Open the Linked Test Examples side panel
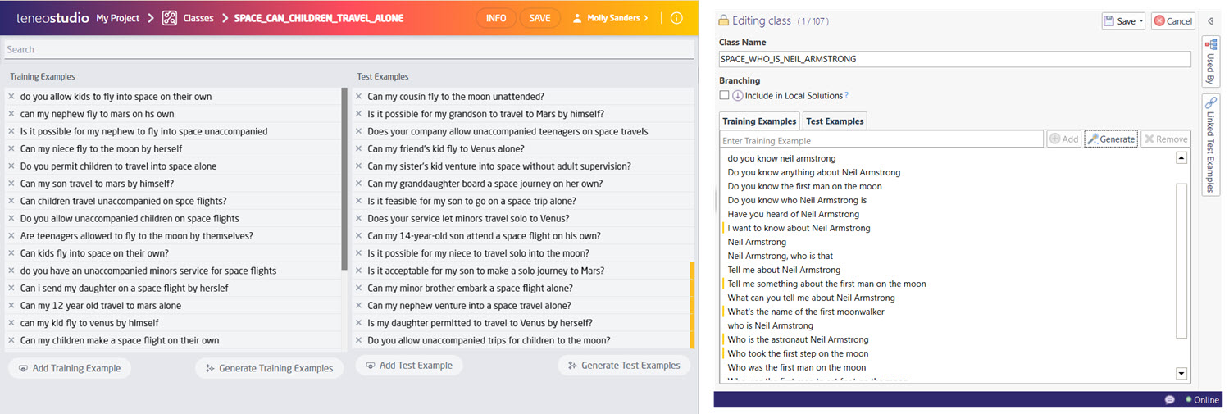Screen dimensions: 1229x414 pyautogui.click(x=1210, y=144)
